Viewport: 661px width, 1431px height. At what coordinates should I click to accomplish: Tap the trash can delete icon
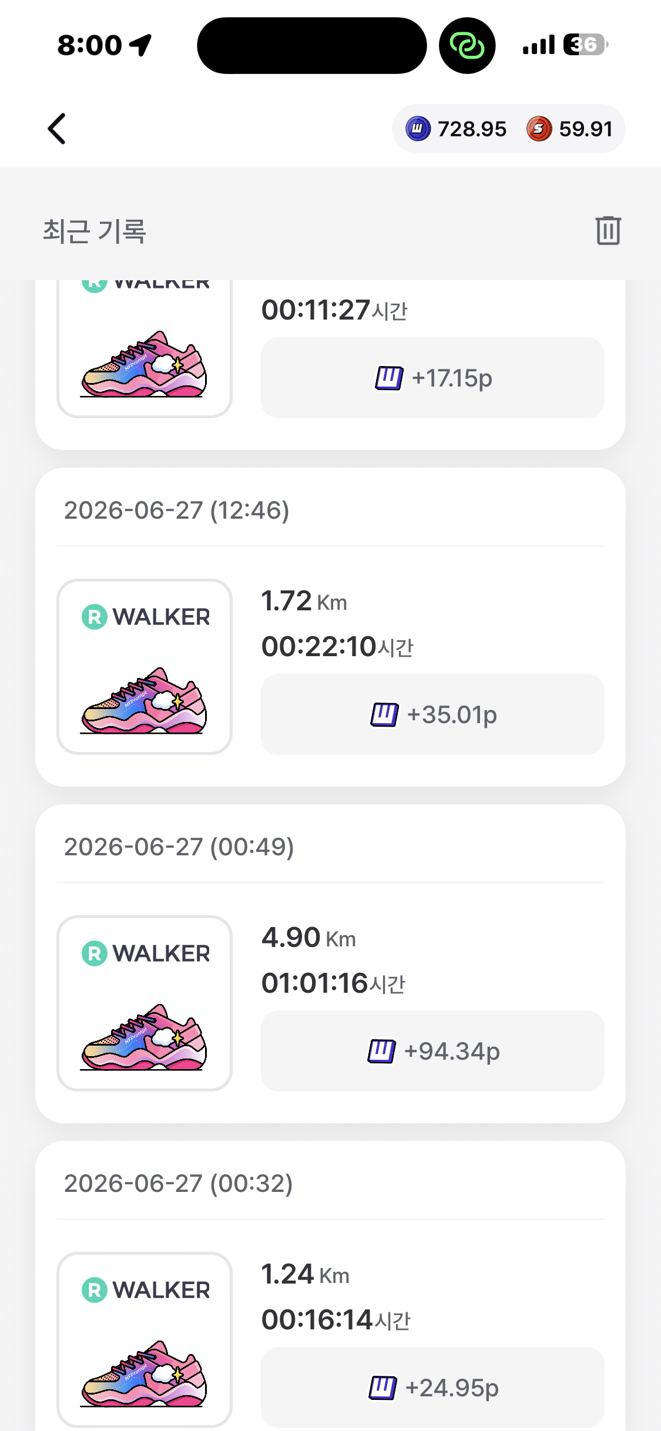pos(608,230)
